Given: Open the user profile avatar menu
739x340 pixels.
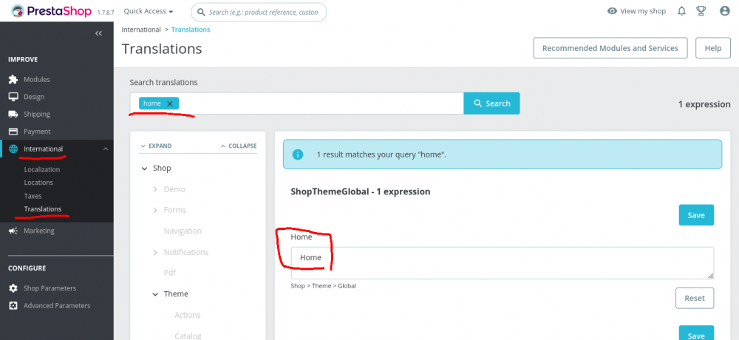Looking at the screenshot, I should click(725, 11).
